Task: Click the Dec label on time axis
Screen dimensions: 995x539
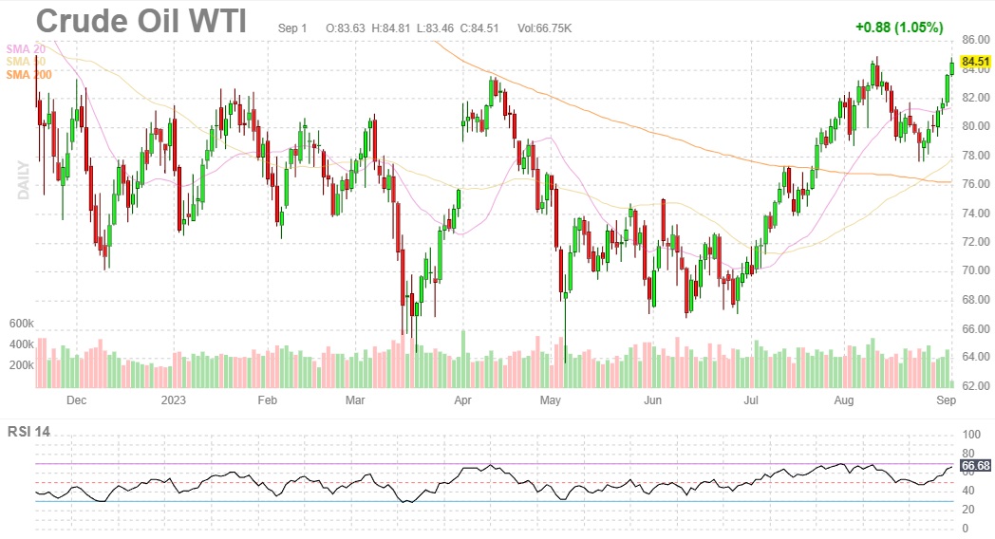Action: click(x=76, y=400)
